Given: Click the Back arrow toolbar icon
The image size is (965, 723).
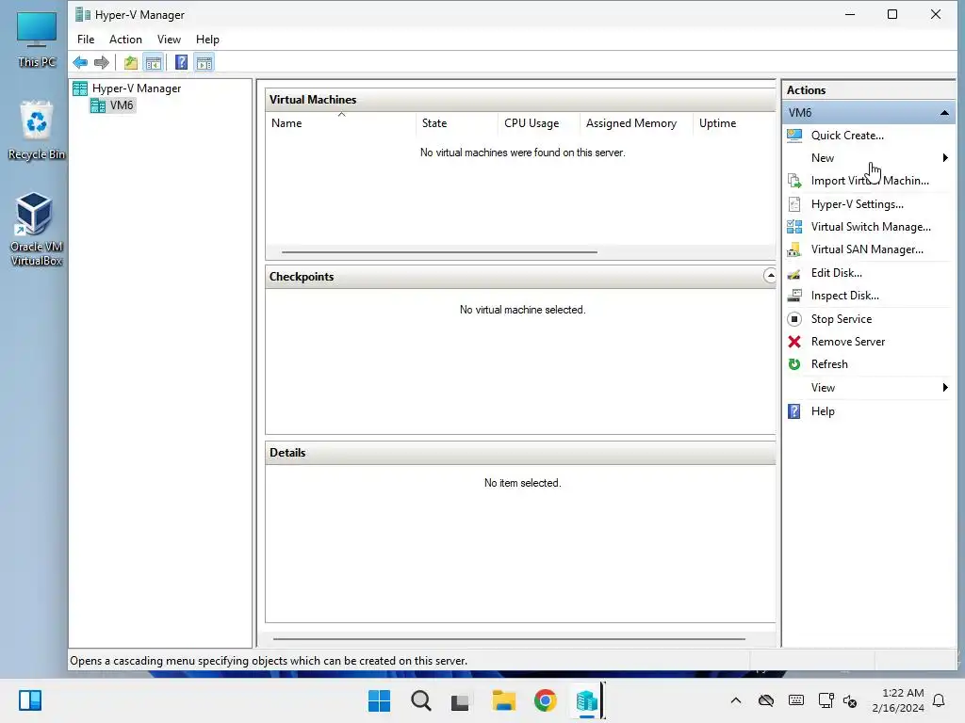Looking at the screenshot, I should coord(80,63).
